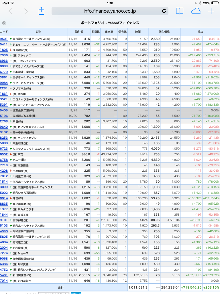The image size is (220, 294).
Task: Tap the Wi-Fi icon in status bar
Action: point(13,3)
